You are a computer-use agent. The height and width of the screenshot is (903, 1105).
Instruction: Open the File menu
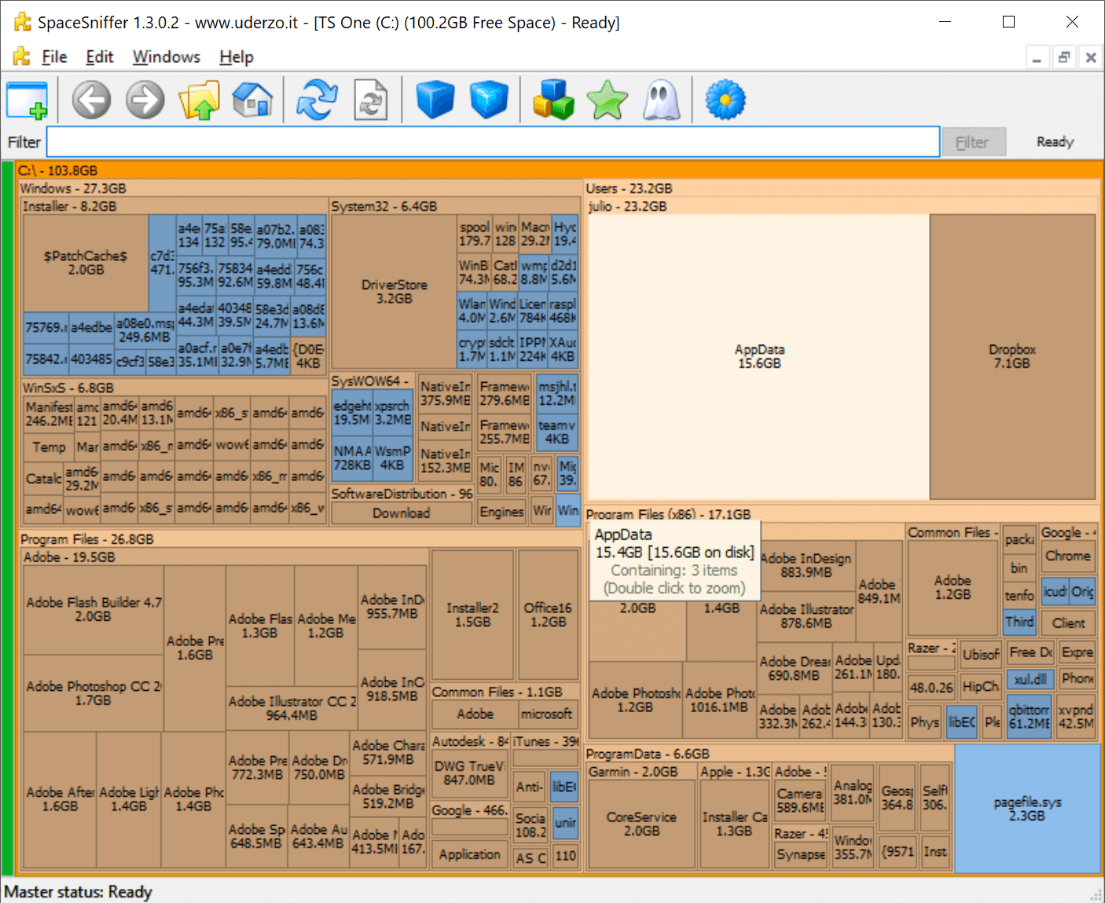pyautogui.click(x=53, y=57)
